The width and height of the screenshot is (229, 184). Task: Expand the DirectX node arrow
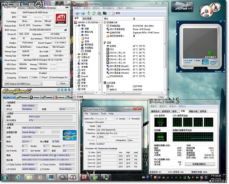(x=76, y=76)
